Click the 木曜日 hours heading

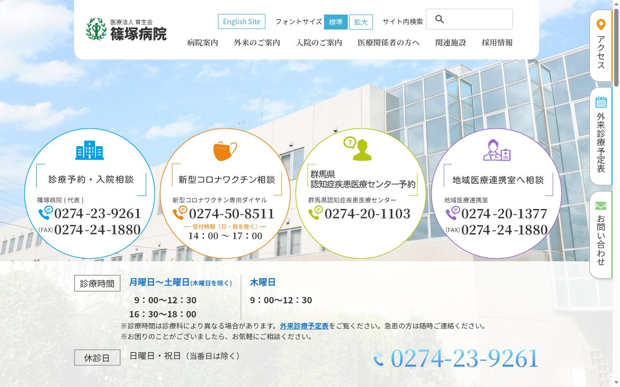[x=263, y=283]
